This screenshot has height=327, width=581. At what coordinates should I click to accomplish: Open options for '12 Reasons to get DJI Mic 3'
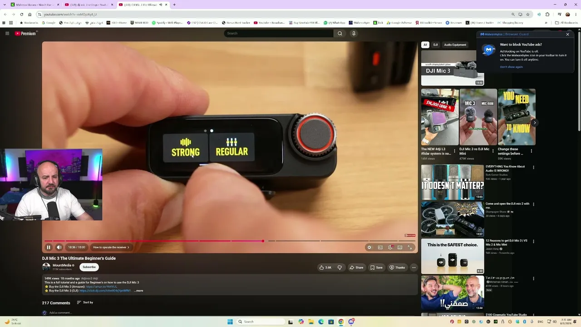tap(533, 242)
